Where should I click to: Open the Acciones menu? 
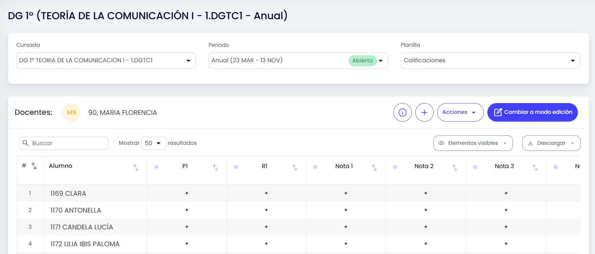point(460,112)
